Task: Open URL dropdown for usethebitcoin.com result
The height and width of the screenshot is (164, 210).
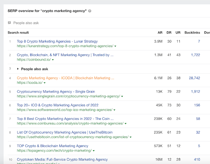Action: [x=131, y=137]
